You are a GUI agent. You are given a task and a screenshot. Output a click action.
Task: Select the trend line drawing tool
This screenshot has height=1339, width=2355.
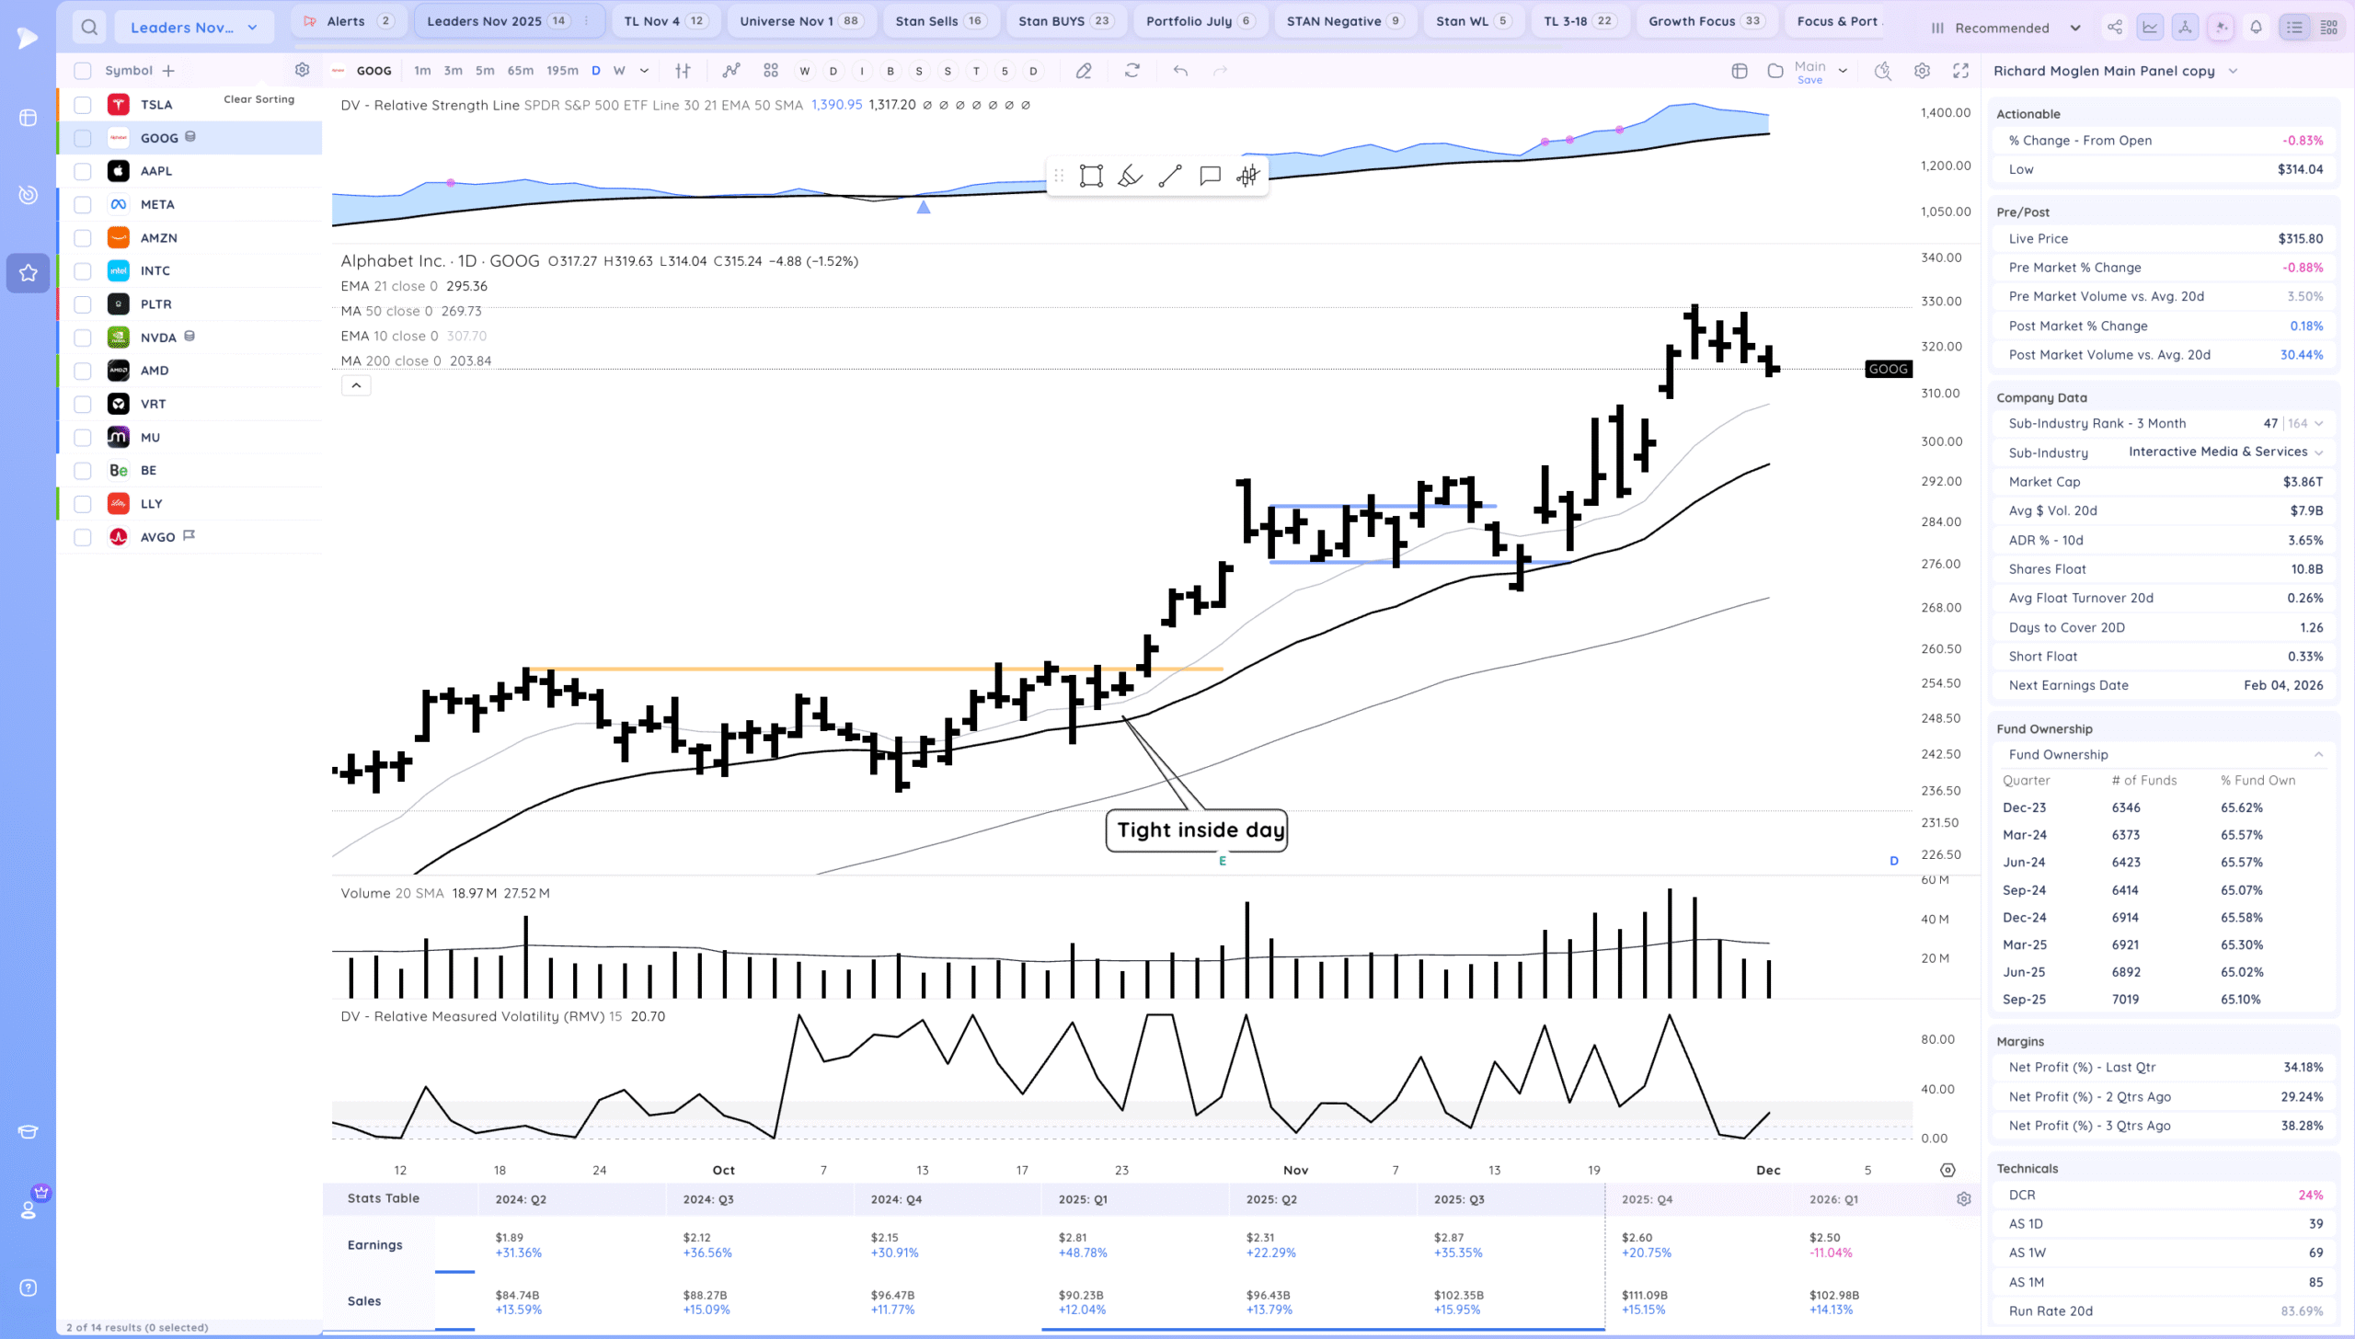[1170, 177]
